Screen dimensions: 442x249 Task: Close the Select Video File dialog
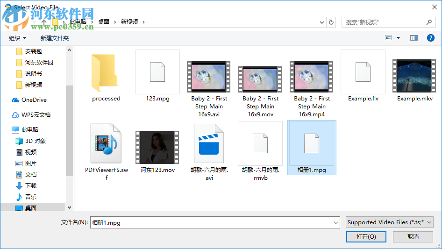tap(435, 7)
